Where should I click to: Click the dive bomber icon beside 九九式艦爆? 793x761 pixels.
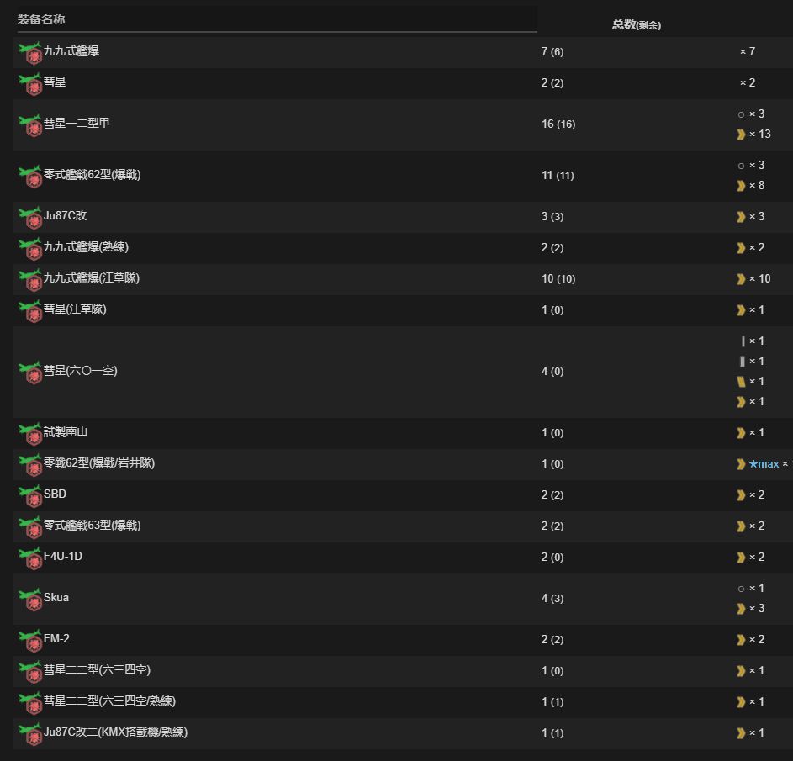tap(30, 53)
